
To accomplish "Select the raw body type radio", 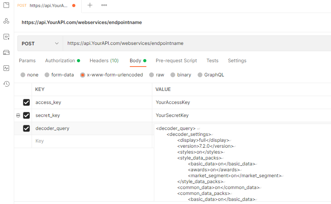I will [x=151, y=75].
